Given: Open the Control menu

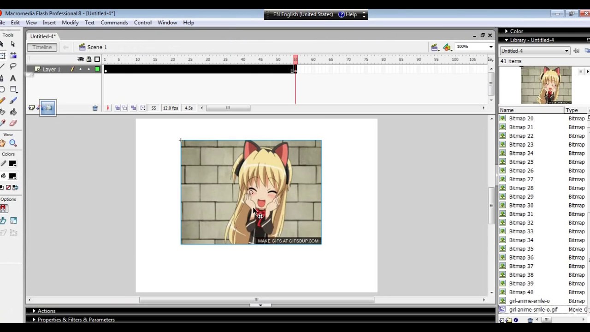Looking at the screenshot, I should pos(143,23).
